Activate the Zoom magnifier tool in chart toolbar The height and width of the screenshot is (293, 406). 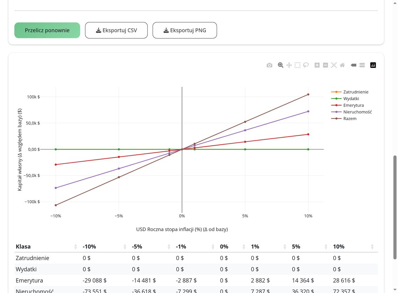[x=280, y=65]
